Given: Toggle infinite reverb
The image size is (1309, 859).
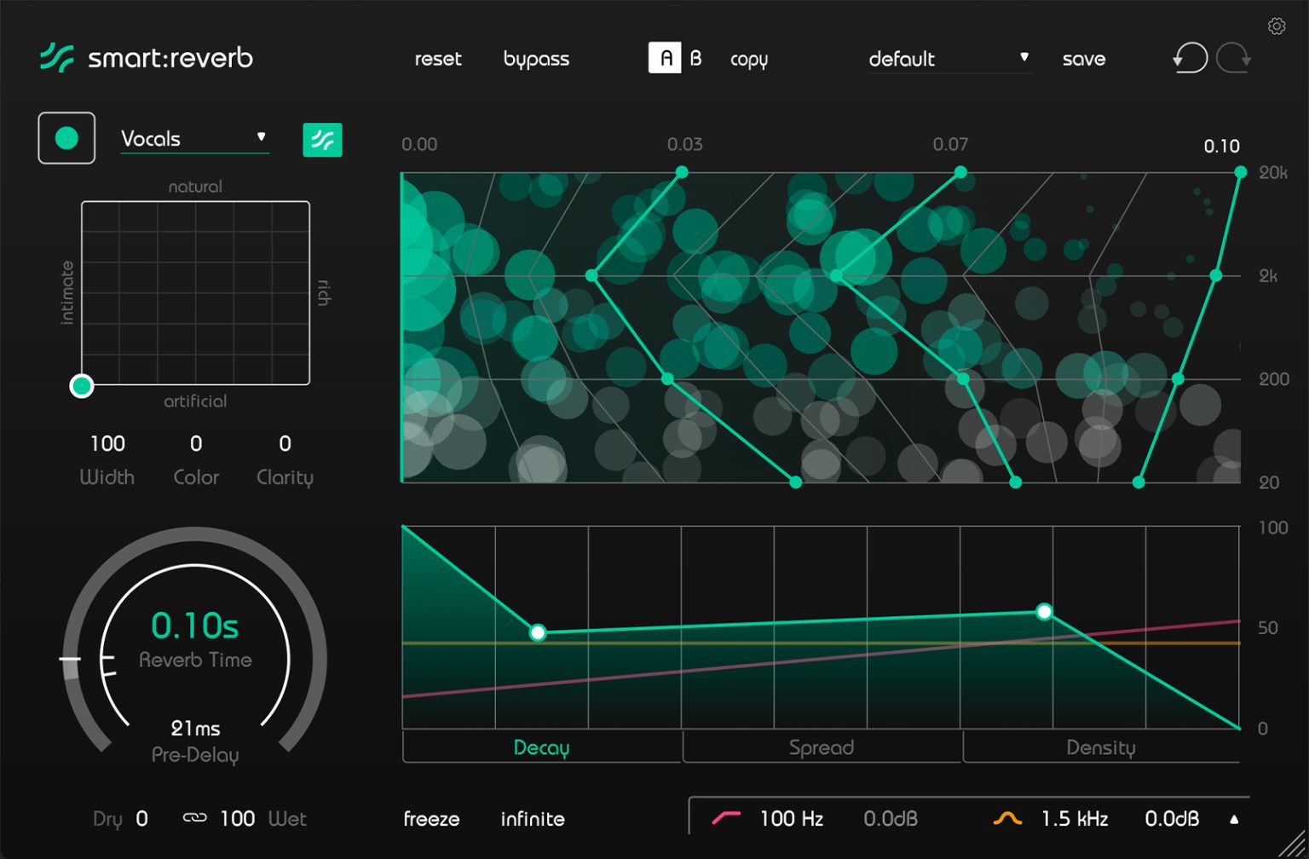Looking at the screenshot, I should coord(532,818).
